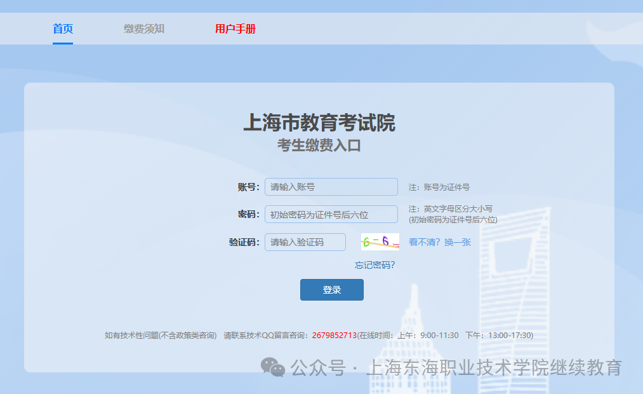Viewport: 643px width, 394px height.
Task: Click the 密码 password input field
Action: point(331,214)
